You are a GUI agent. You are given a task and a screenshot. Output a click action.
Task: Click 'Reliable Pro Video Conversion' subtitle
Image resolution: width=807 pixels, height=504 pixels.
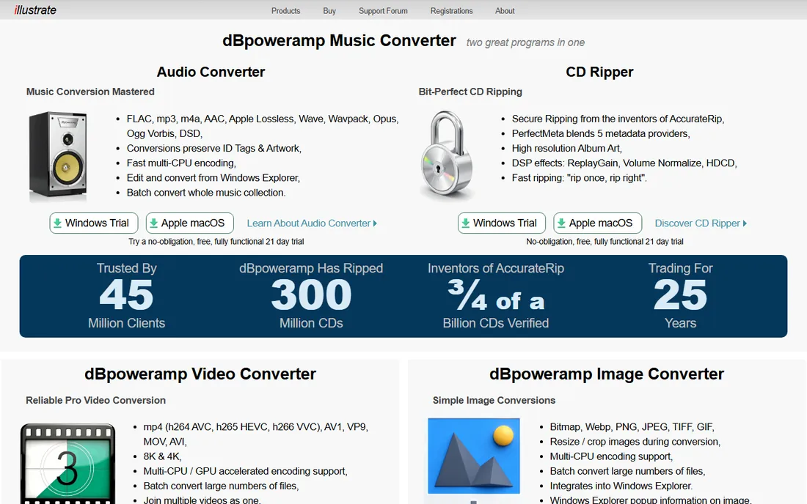point(95,400)
